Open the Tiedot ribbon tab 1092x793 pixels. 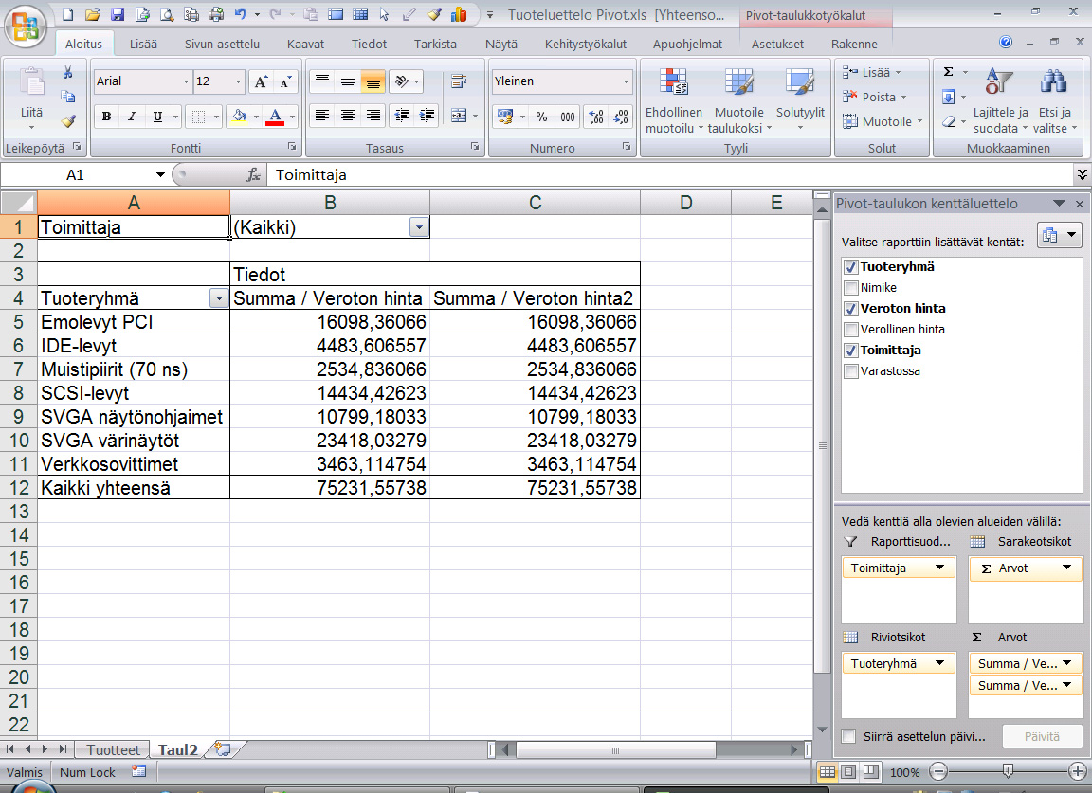369,44
